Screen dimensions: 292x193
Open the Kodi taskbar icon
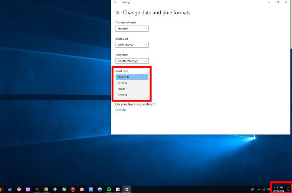pos(55,189)
